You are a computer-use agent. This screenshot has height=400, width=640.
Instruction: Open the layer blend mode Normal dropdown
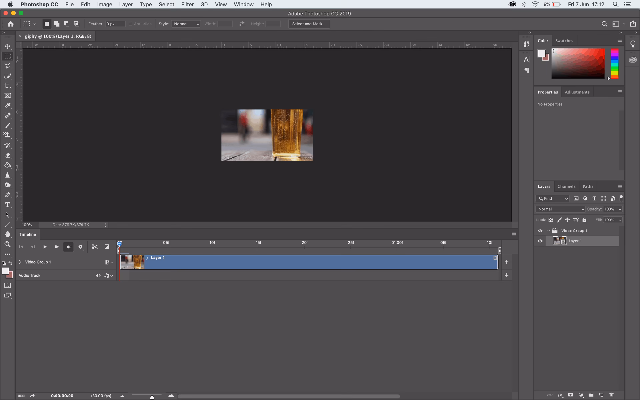[560, 209]
